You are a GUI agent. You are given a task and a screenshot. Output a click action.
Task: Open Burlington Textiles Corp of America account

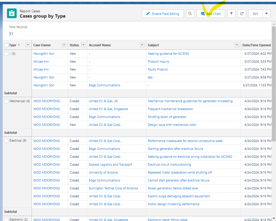pos(113,188)
